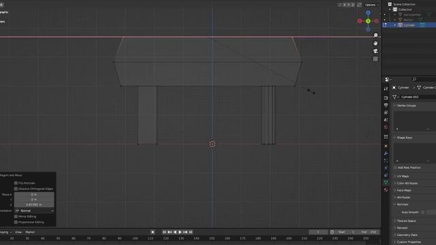The height and width of the screenshot is (245, 436).
Task: Check the Flip Normals checkbox
Action: [x=16, y=183]
